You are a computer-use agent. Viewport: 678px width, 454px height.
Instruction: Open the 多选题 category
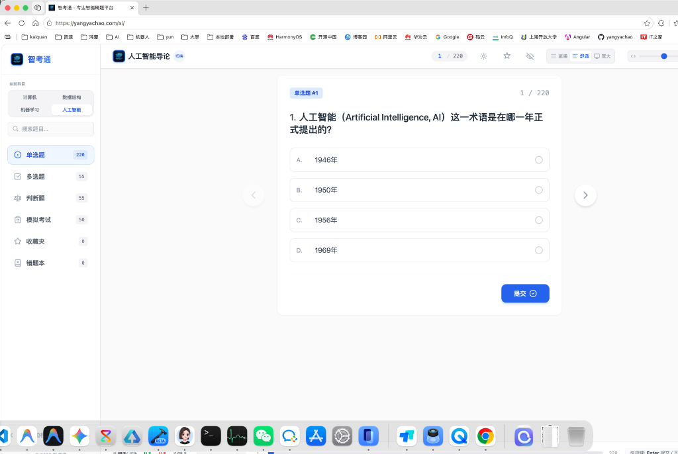coord(51,177)
